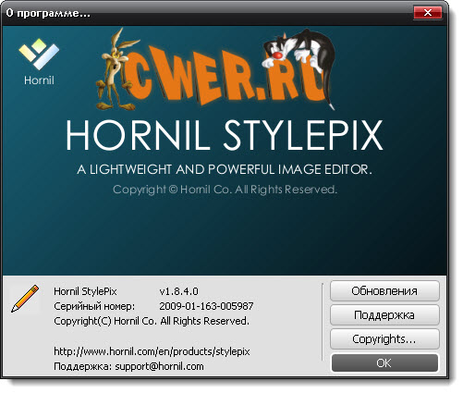Click the gray Copyright Hornil Co. banner text
Image resolution: width=463 pixels, height=393 pixels.
(225, 190)
